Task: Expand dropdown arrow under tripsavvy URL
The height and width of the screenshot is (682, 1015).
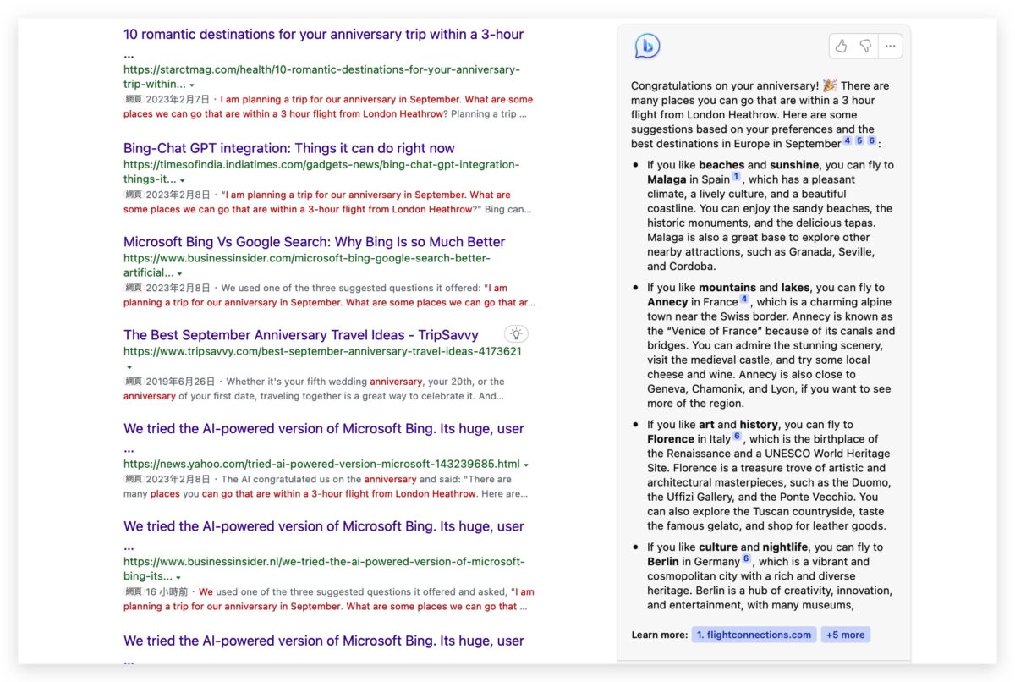Action: click(x=129, y=367)
